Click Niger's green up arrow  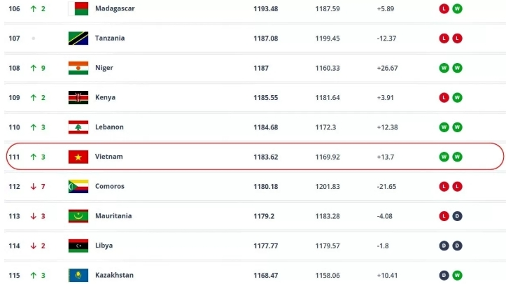[33, 68]
